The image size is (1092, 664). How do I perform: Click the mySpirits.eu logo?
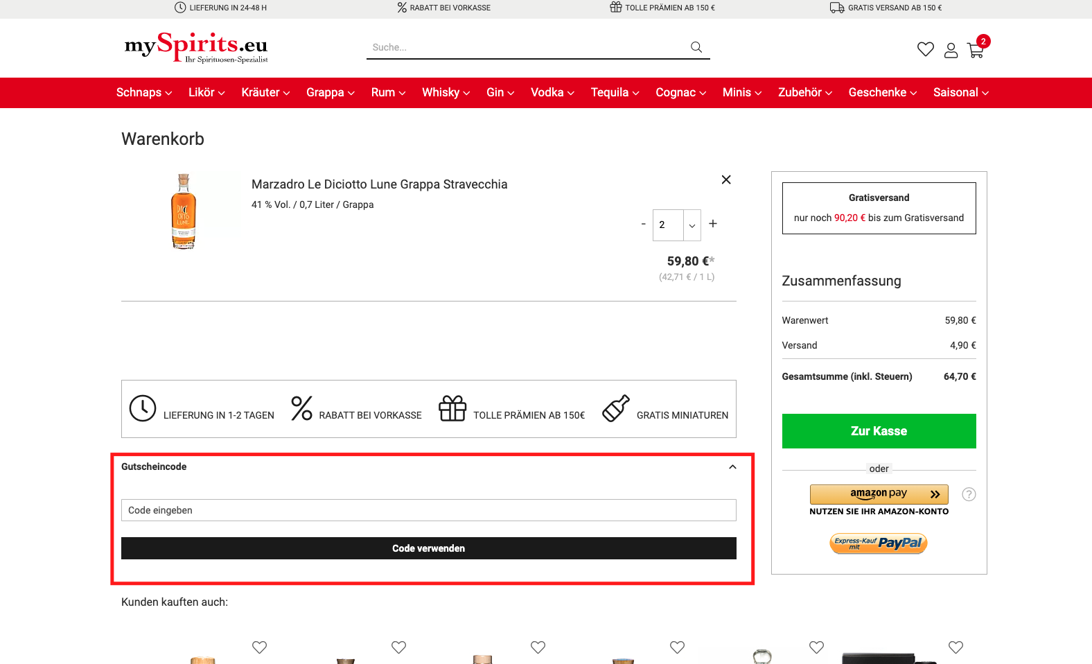196,47
